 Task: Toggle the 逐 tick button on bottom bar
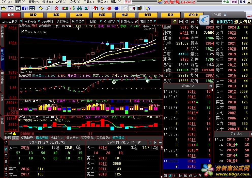click(170, 176)
